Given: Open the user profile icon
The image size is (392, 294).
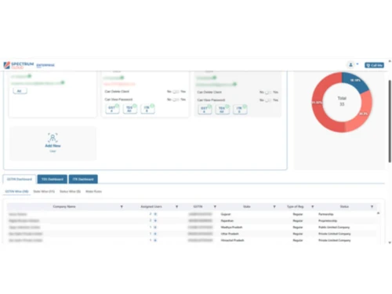Looking at the screenshot, I should pyautogui.click(x=350, y=65).
